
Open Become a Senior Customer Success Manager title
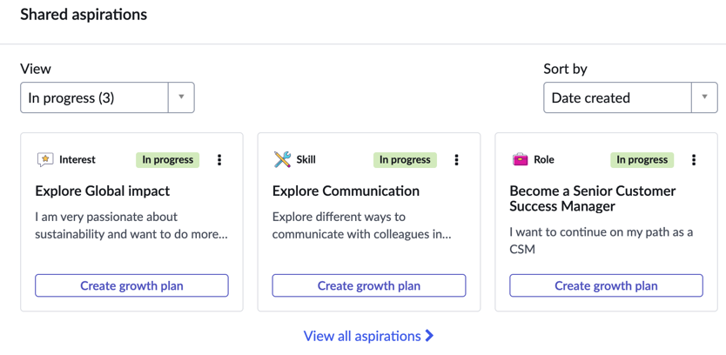[593, 198]
